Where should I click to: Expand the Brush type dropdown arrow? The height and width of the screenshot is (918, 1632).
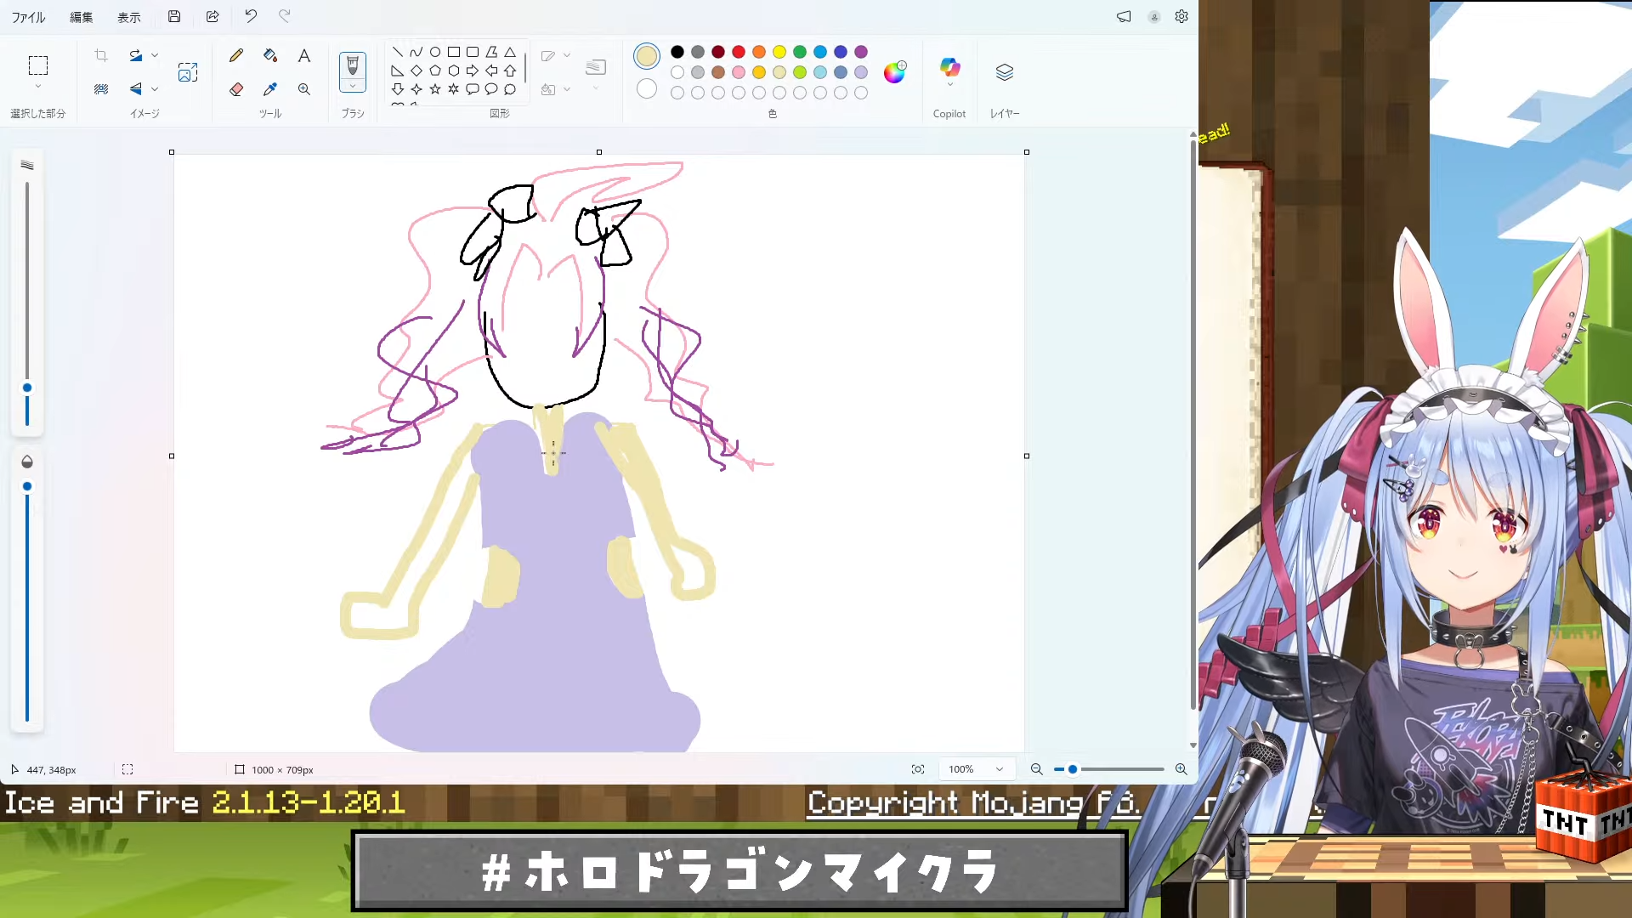pyautogui.click(x=353, y=86)
